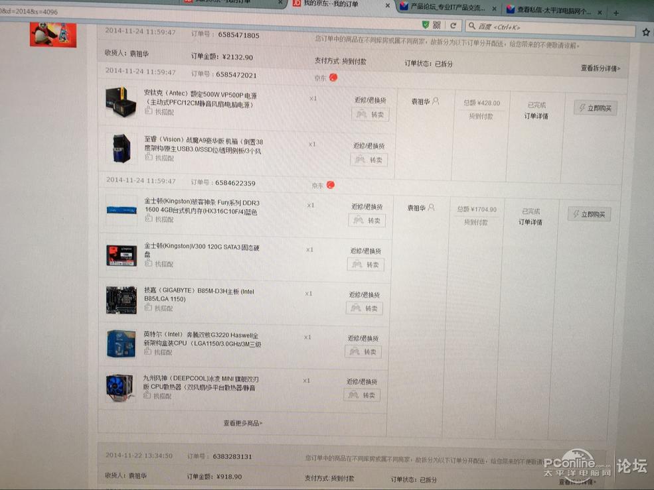Screen dimensions: 654x490
Task: Click 返修/退换货 for Kingston V300 SSD
Action: (x=365, y=251)
